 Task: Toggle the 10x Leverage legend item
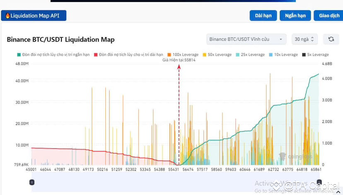click(x=283, y=54)
